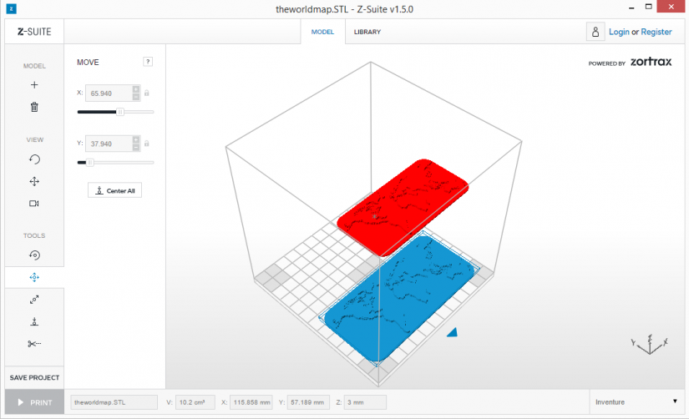Add a new model with plus icon
The image size is (689, 419).
pos(34,85)
